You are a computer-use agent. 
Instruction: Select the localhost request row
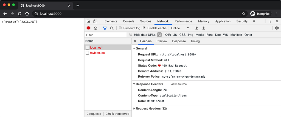pos(108,48)
